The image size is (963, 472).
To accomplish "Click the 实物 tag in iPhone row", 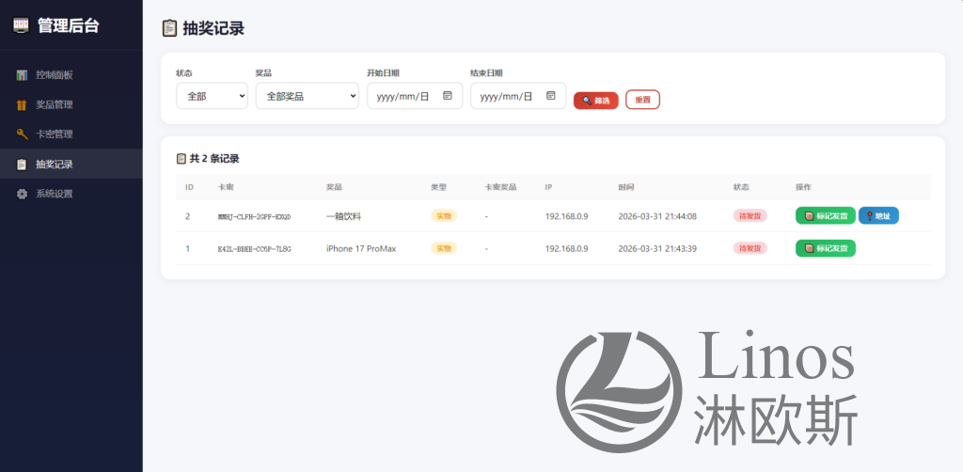I will tap(444, 248).
